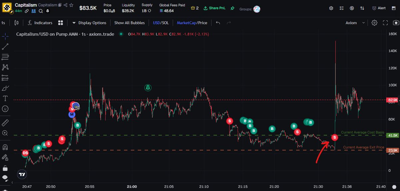This screenshot has width=400, height=191.
Task: Open the emoji icons tool
Action: (x=5, y=109)
